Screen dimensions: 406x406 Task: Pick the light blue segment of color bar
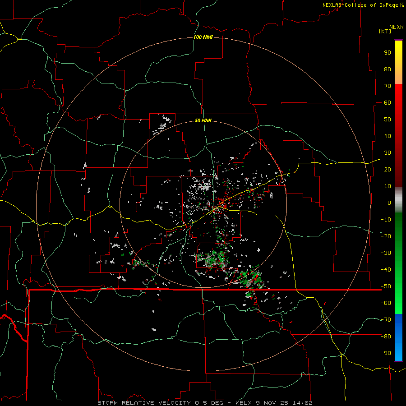point(398,351)
